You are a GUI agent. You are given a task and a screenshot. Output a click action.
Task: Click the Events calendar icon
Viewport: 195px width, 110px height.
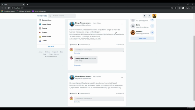[40, 28]
